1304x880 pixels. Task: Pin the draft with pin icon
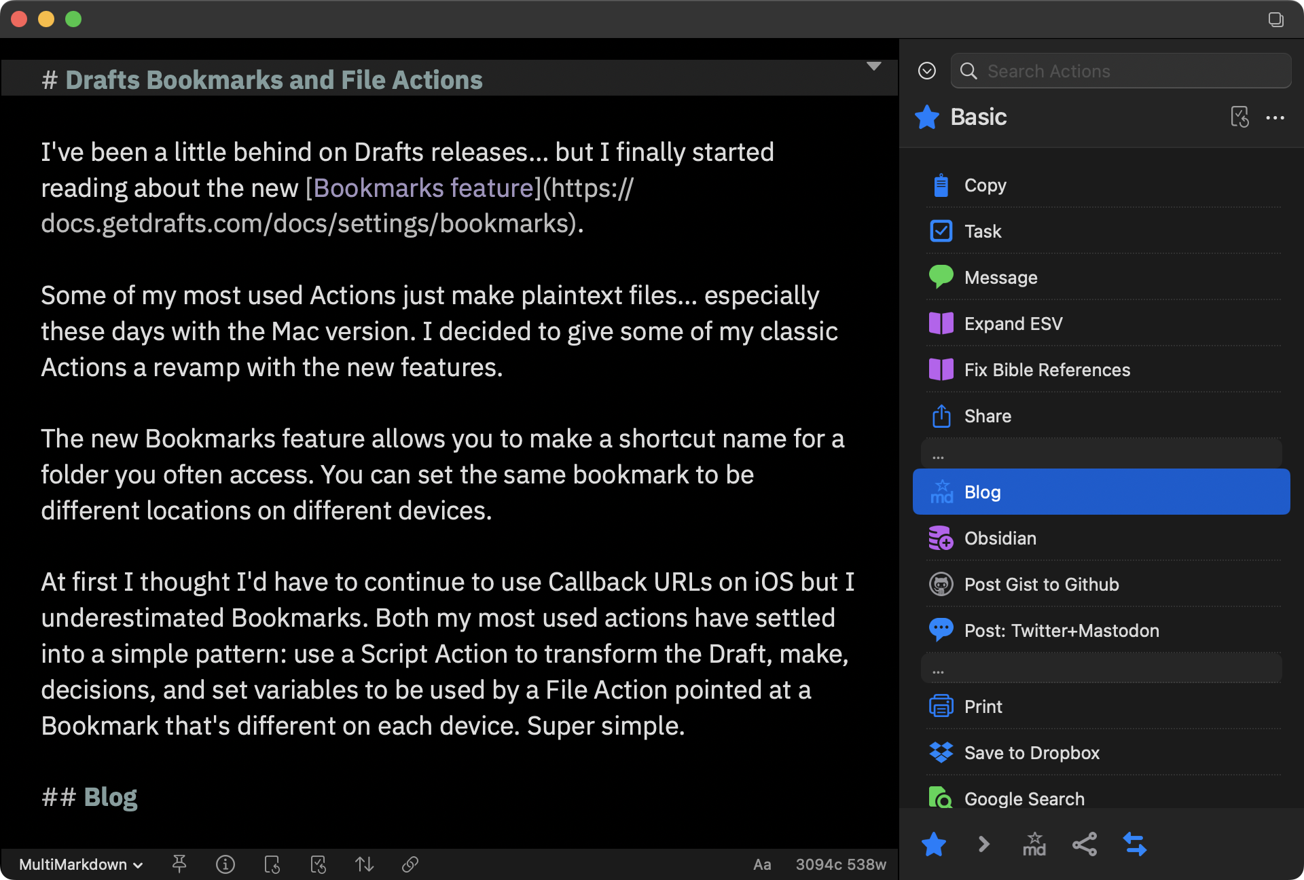click(179, 864)
